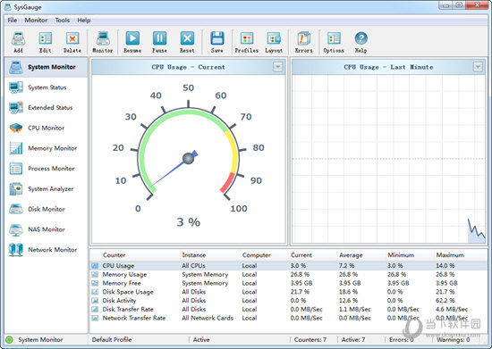
Task: Select the Disk Activity counter row
Action: click(x=289, y=301)
